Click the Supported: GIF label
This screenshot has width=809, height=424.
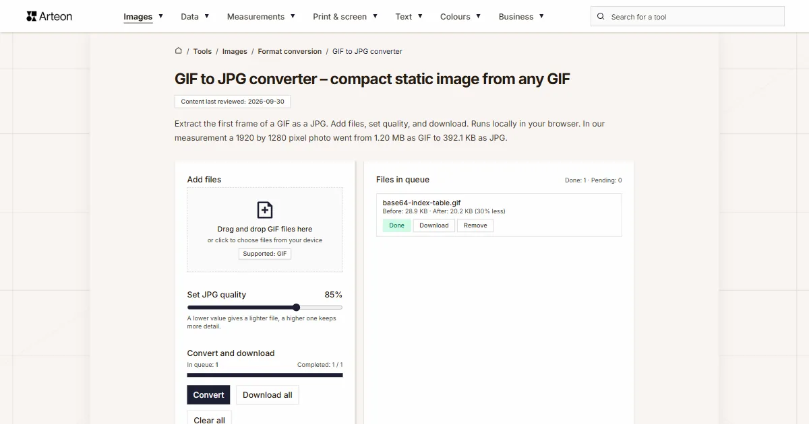click(265, 254)
